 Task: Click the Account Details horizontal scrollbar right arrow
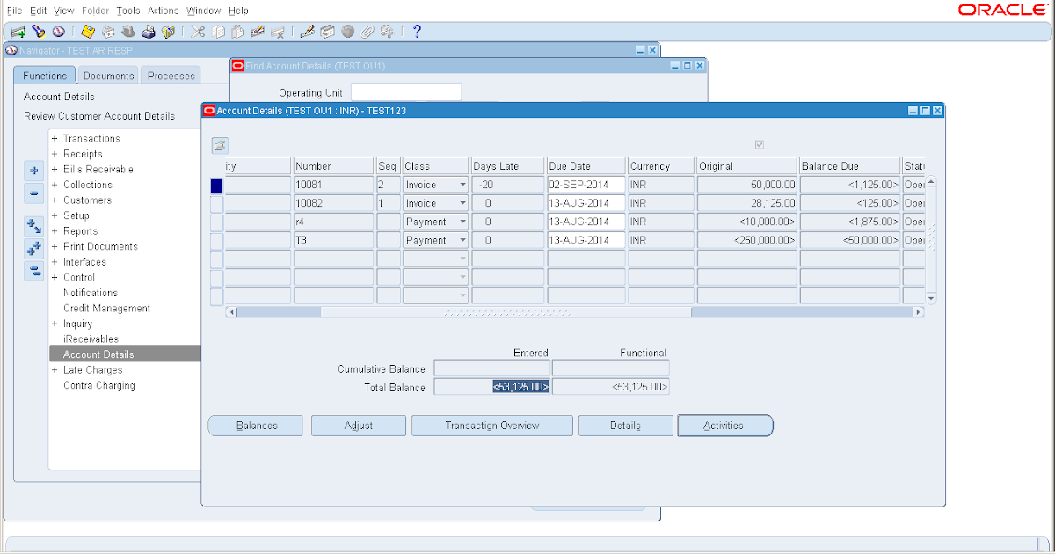918,311
